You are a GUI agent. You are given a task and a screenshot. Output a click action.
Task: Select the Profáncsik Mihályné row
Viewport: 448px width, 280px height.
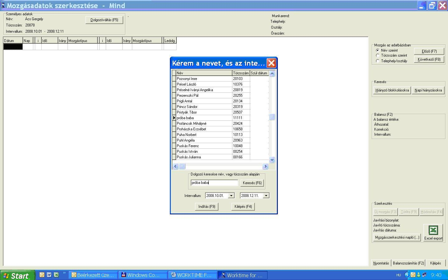[x=221, y=124]
